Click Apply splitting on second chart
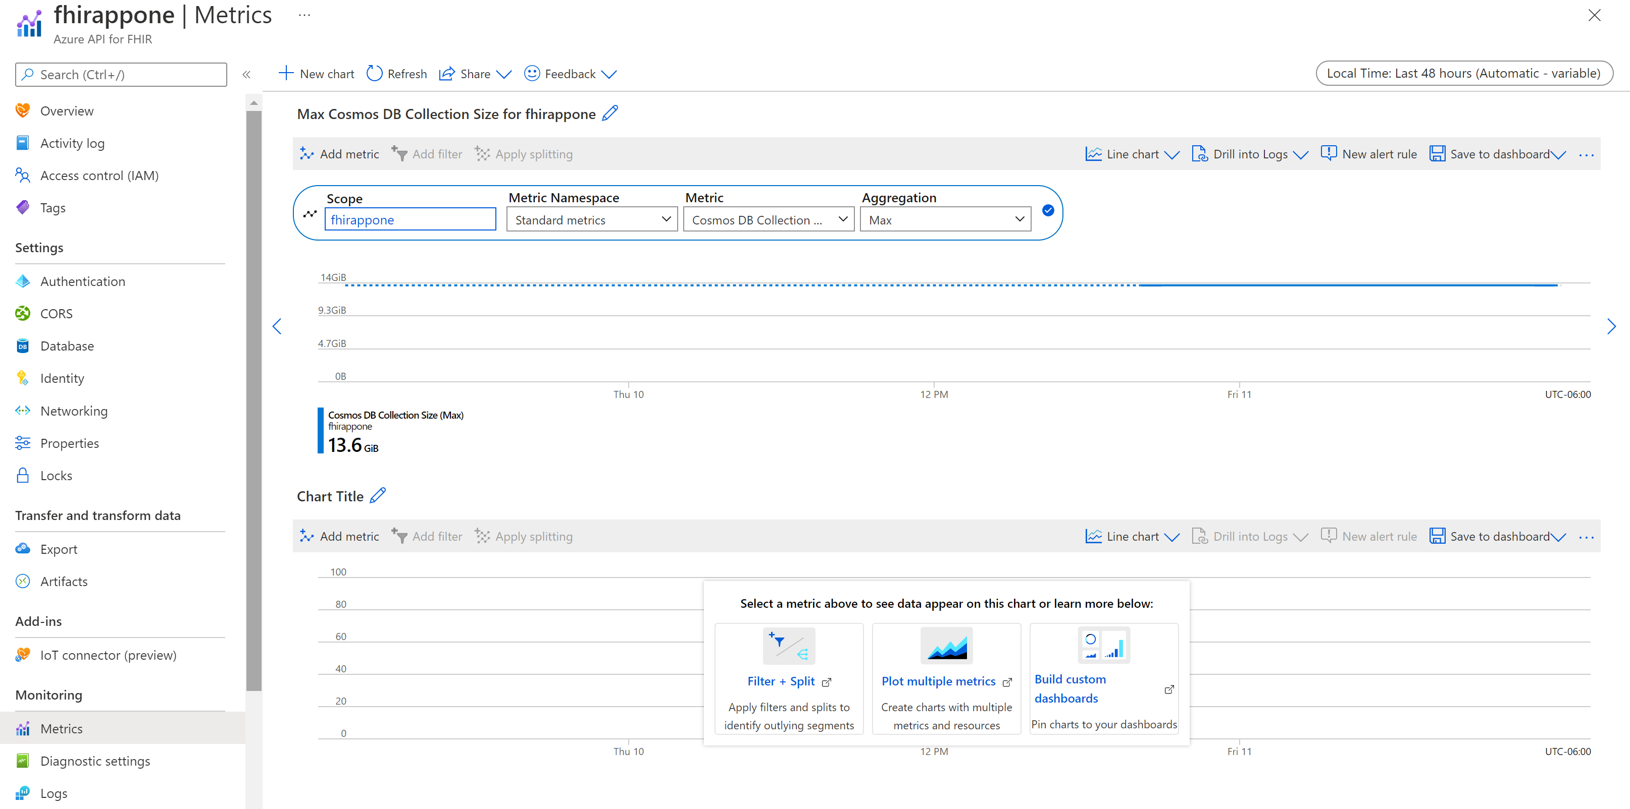1630x809 pixels. click(x=524, y=537)
